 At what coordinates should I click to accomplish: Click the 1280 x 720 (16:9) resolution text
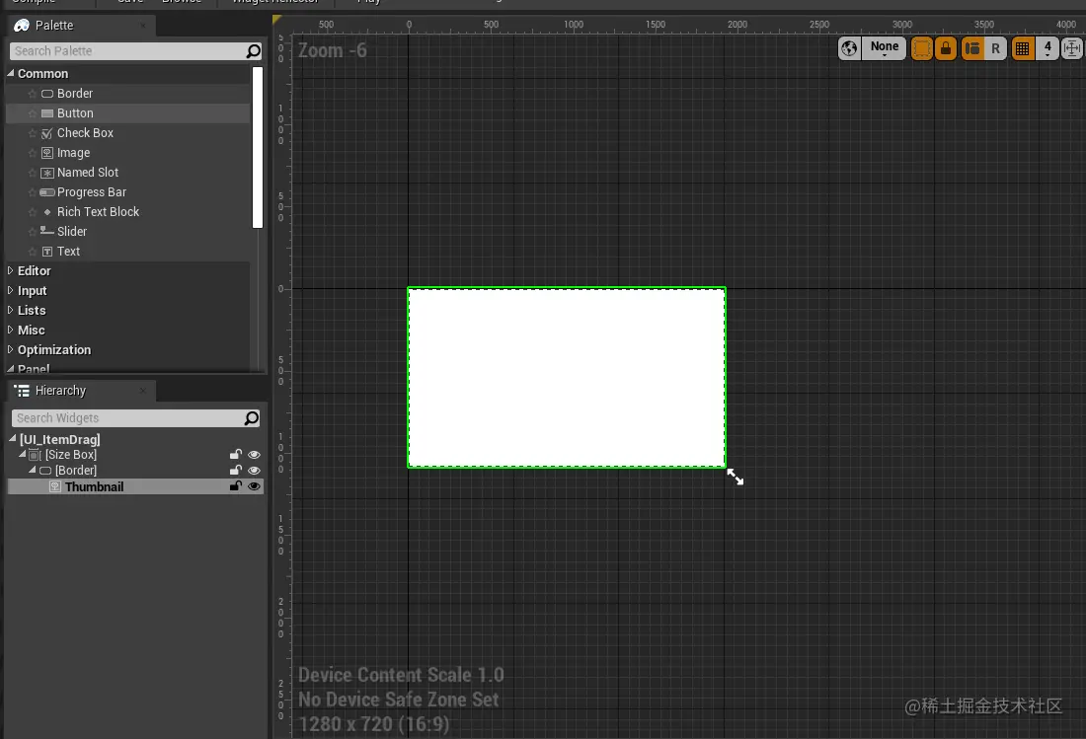(374, 724)
